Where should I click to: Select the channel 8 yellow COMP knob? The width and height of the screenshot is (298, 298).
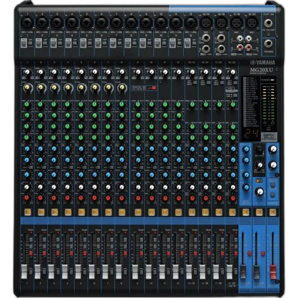[122, 88]
